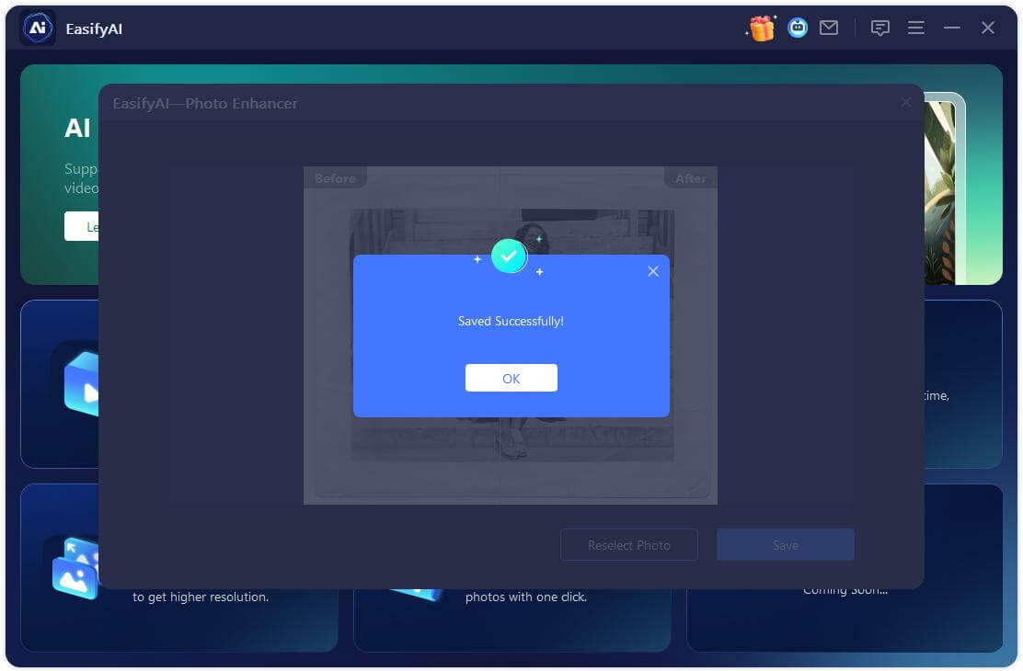
Task: Open the robot assistant icon in title bar
Action: point(798,28)
